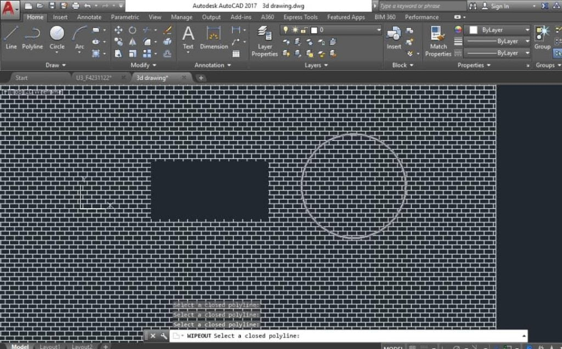Click the current layer color swatch
This screenshot has height=349, width=562.
point(313,30)
